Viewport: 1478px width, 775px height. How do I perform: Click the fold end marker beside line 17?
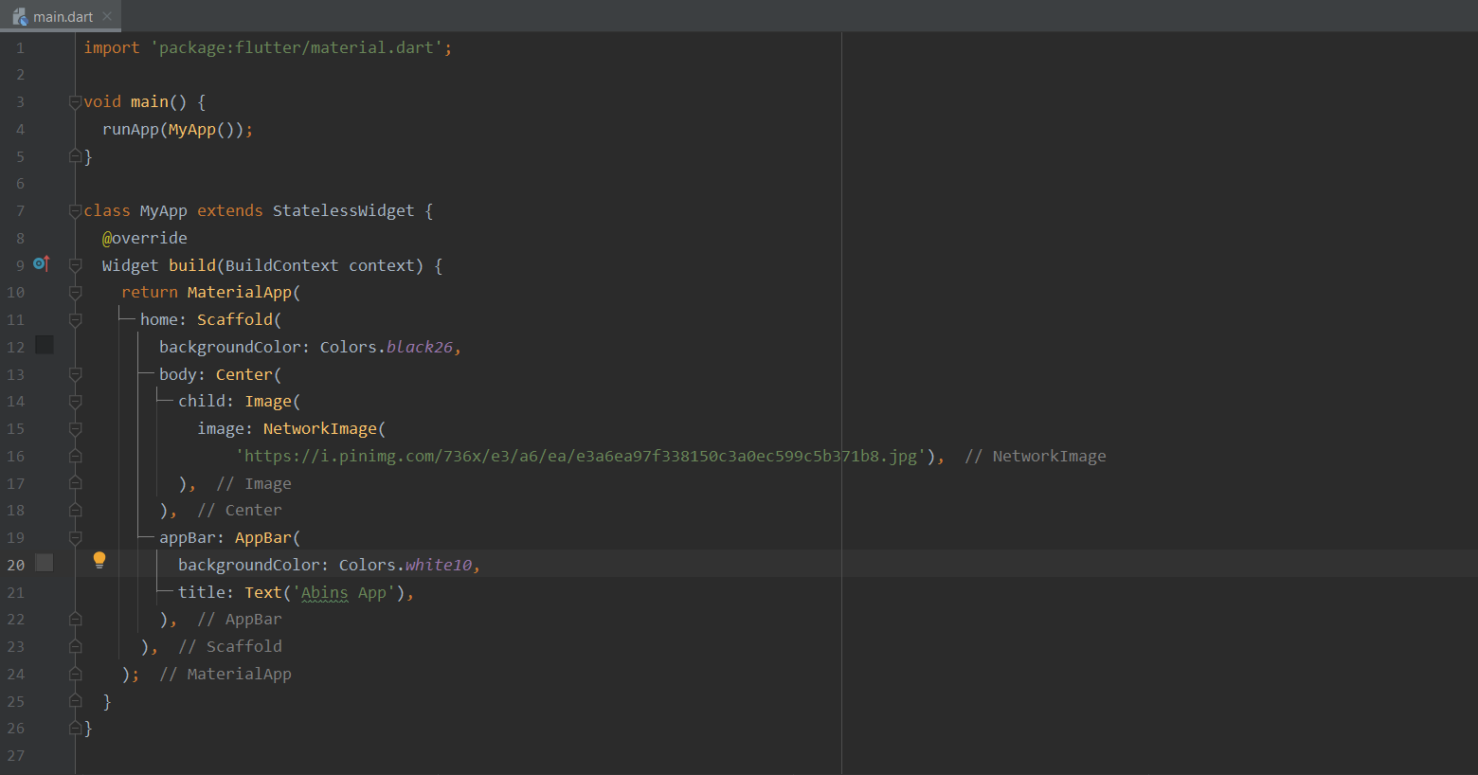tap(75, 483)
